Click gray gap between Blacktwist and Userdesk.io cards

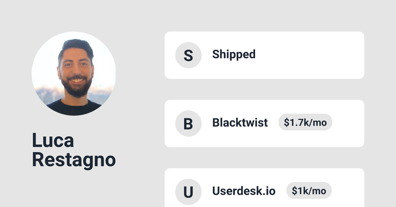tap(264, 158)
